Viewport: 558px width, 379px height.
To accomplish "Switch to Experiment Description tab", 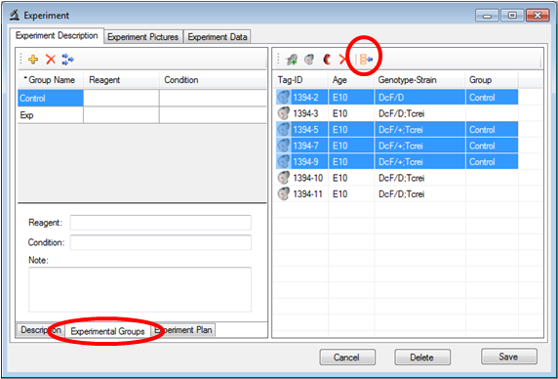I will click(57, 36).
